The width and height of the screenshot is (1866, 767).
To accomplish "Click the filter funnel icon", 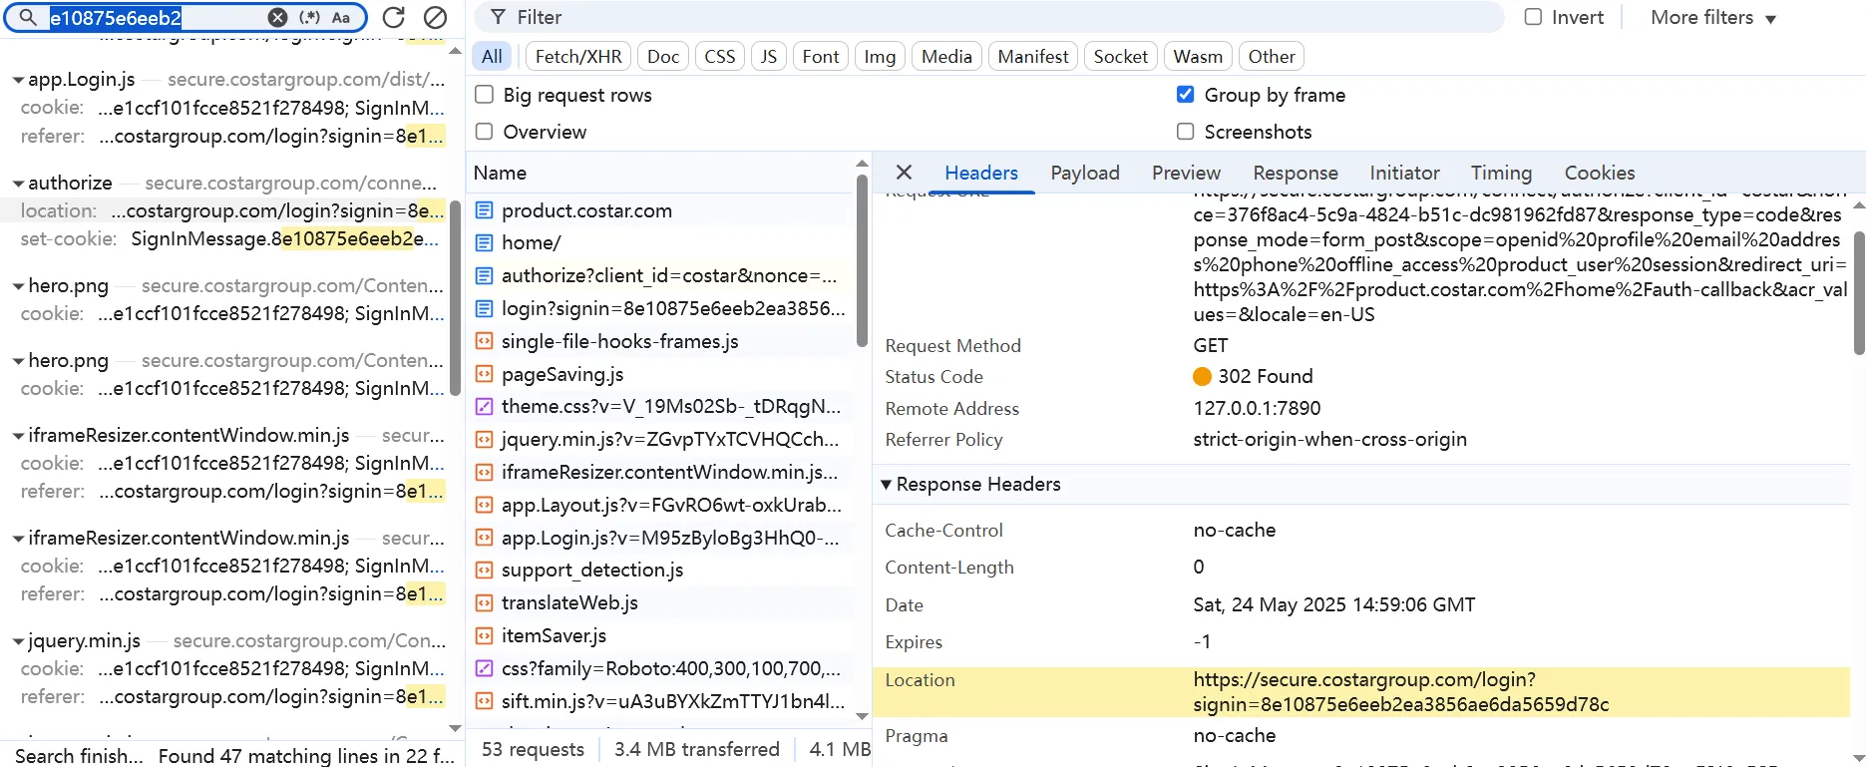I will click(x=498, y=17).
